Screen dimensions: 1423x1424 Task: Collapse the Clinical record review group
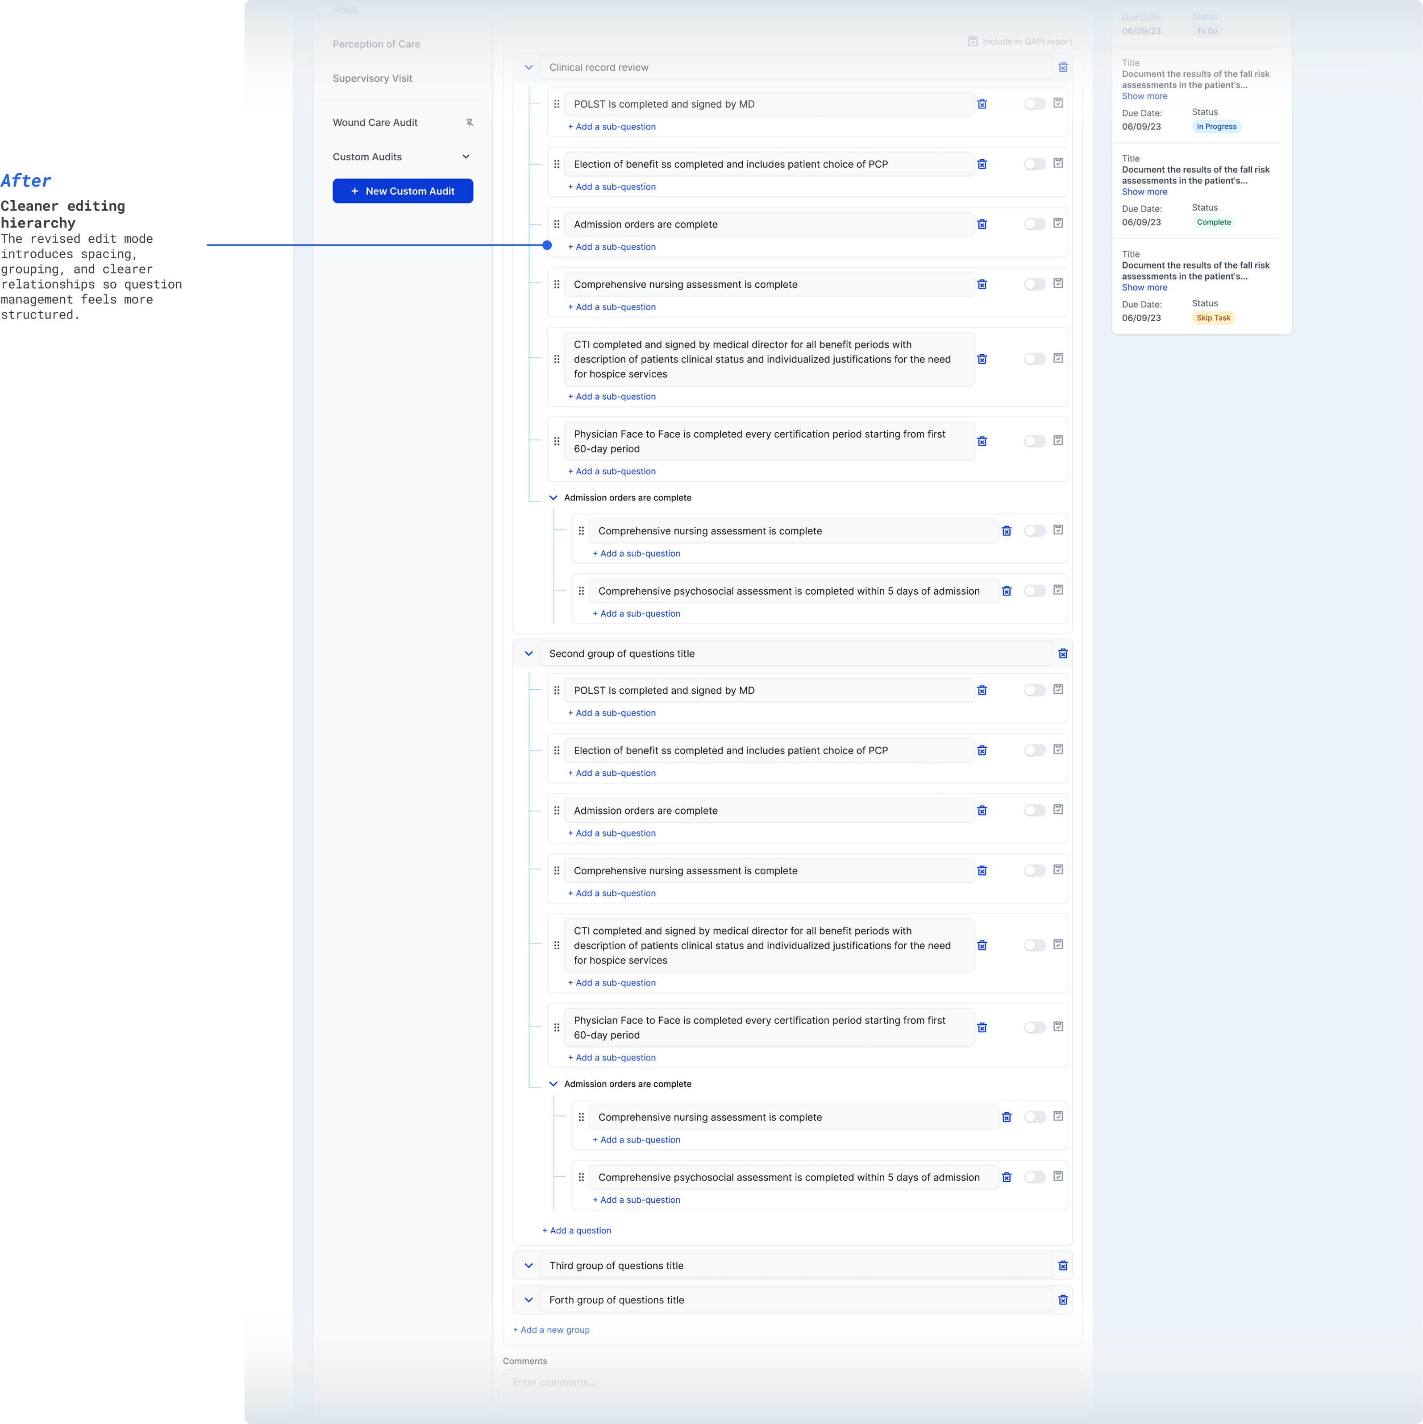coord(528,67)
